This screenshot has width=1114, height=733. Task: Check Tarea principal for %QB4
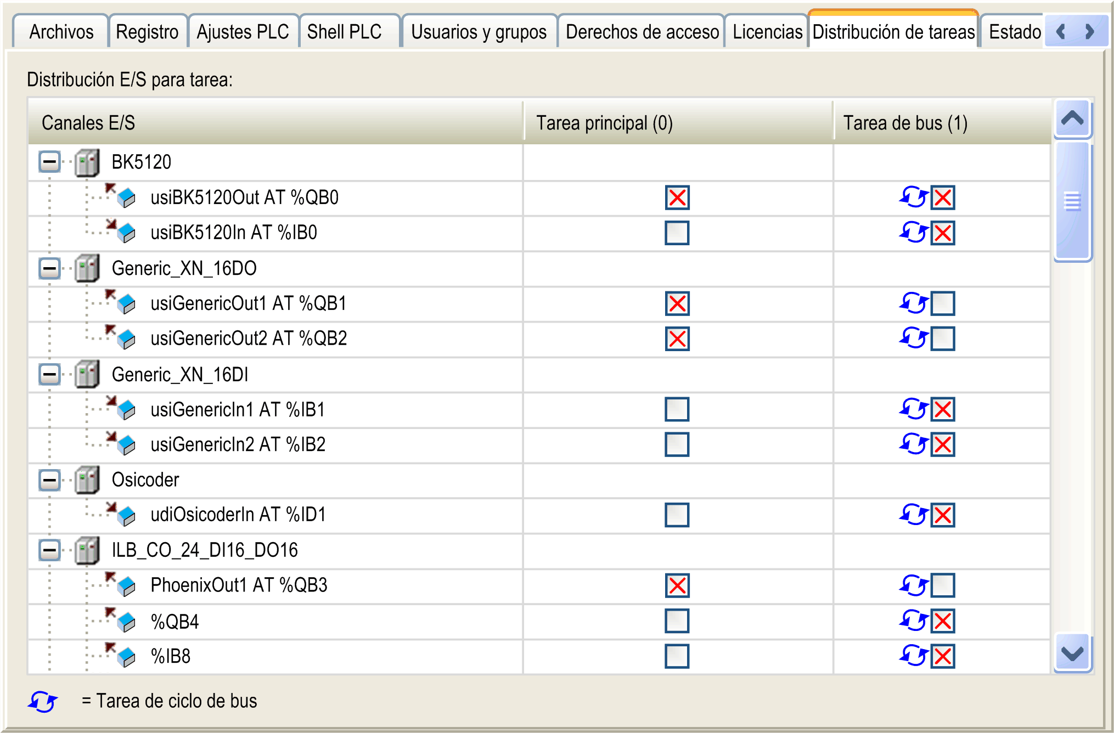click(x=677, y=621)
